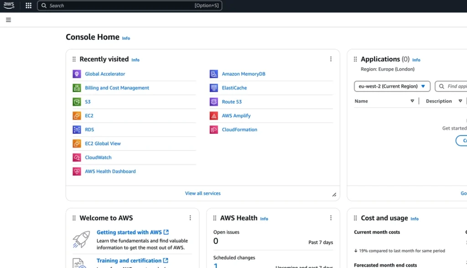Screen dimensions: 467x268
Task: Click Info next to AWS Health
Action: (264, 219)
